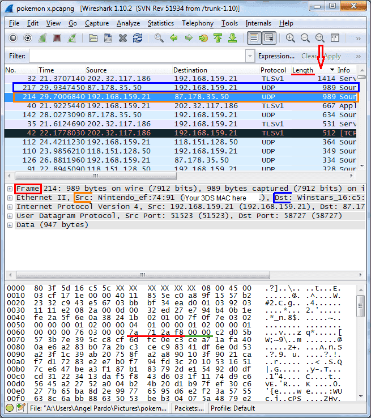Reset text zoom to normal size
This screenshot has height=418, width=371.
(x=320, y=38)
